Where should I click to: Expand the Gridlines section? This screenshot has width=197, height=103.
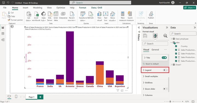[144, 83]
